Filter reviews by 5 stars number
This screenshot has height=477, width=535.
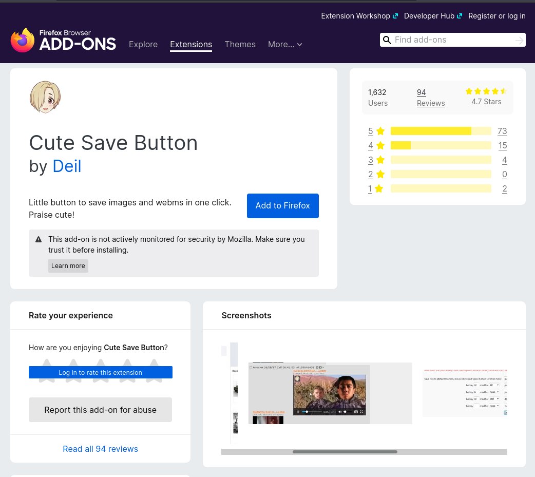(x=371, y=131)
